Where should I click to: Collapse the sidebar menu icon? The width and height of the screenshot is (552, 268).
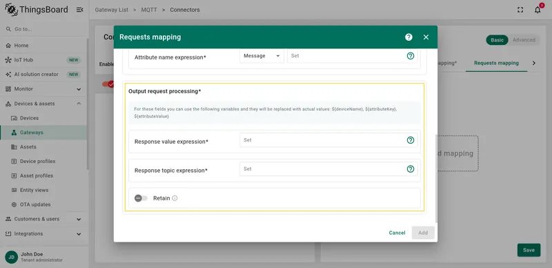pyautogui.click(x=79, y=10)
